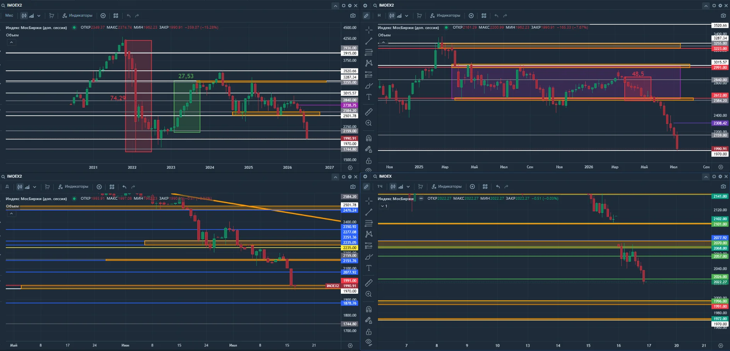Click IMOEX2 symbol search in daily panel
This screenshot has height=351, width=730.
pyautogui.click(x=12, y=176)
